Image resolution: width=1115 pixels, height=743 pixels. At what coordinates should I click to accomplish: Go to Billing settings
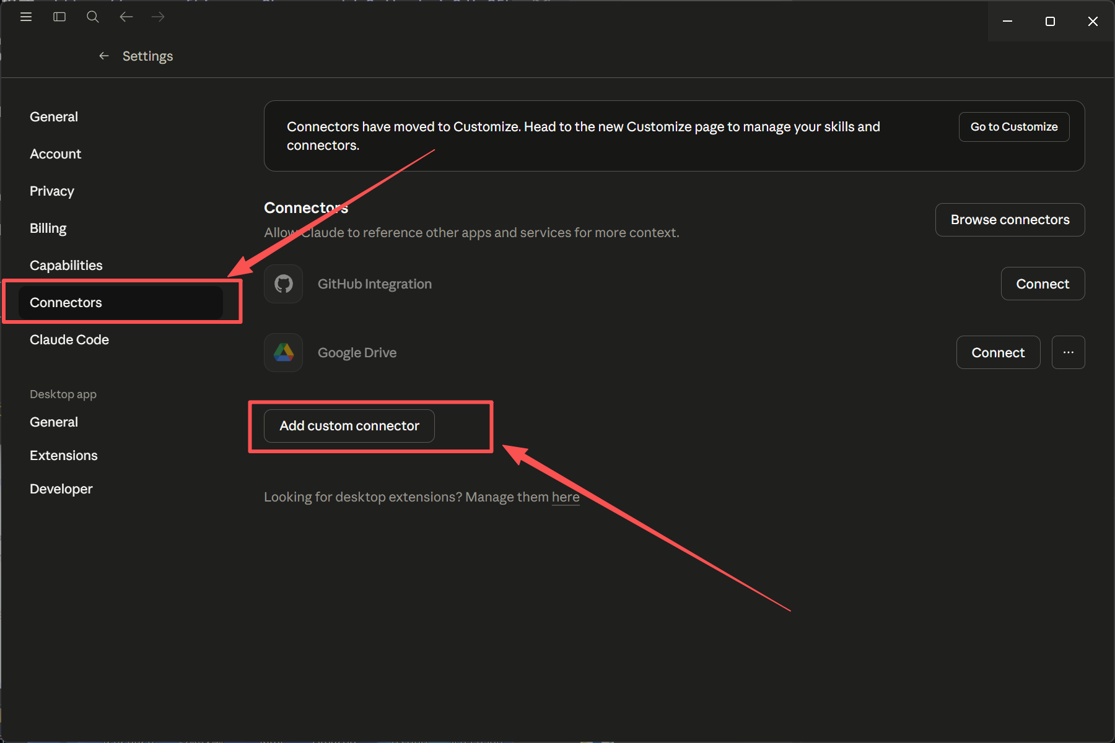coord(48,228)
